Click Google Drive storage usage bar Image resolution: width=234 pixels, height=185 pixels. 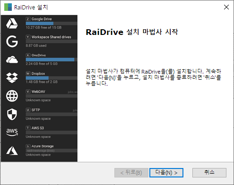[x=52, y=24]
